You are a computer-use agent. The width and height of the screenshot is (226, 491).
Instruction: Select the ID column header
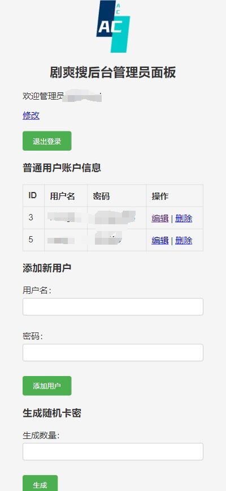coord(33,196)
